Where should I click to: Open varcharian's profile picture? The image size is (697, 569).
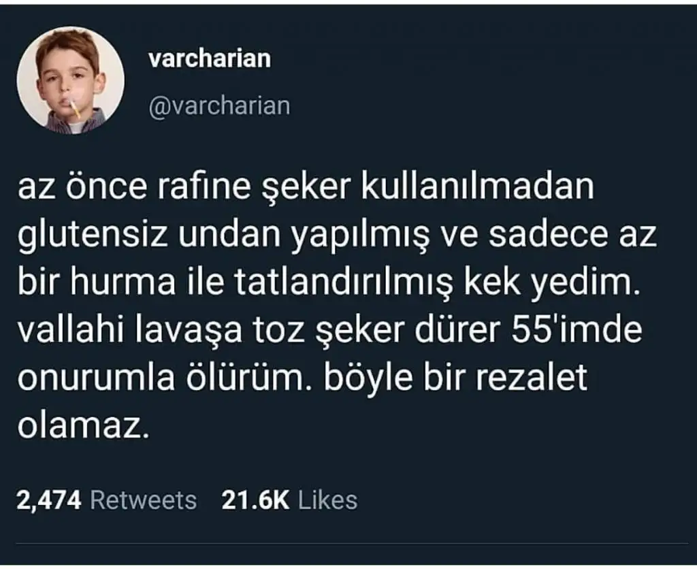point(71,80)
